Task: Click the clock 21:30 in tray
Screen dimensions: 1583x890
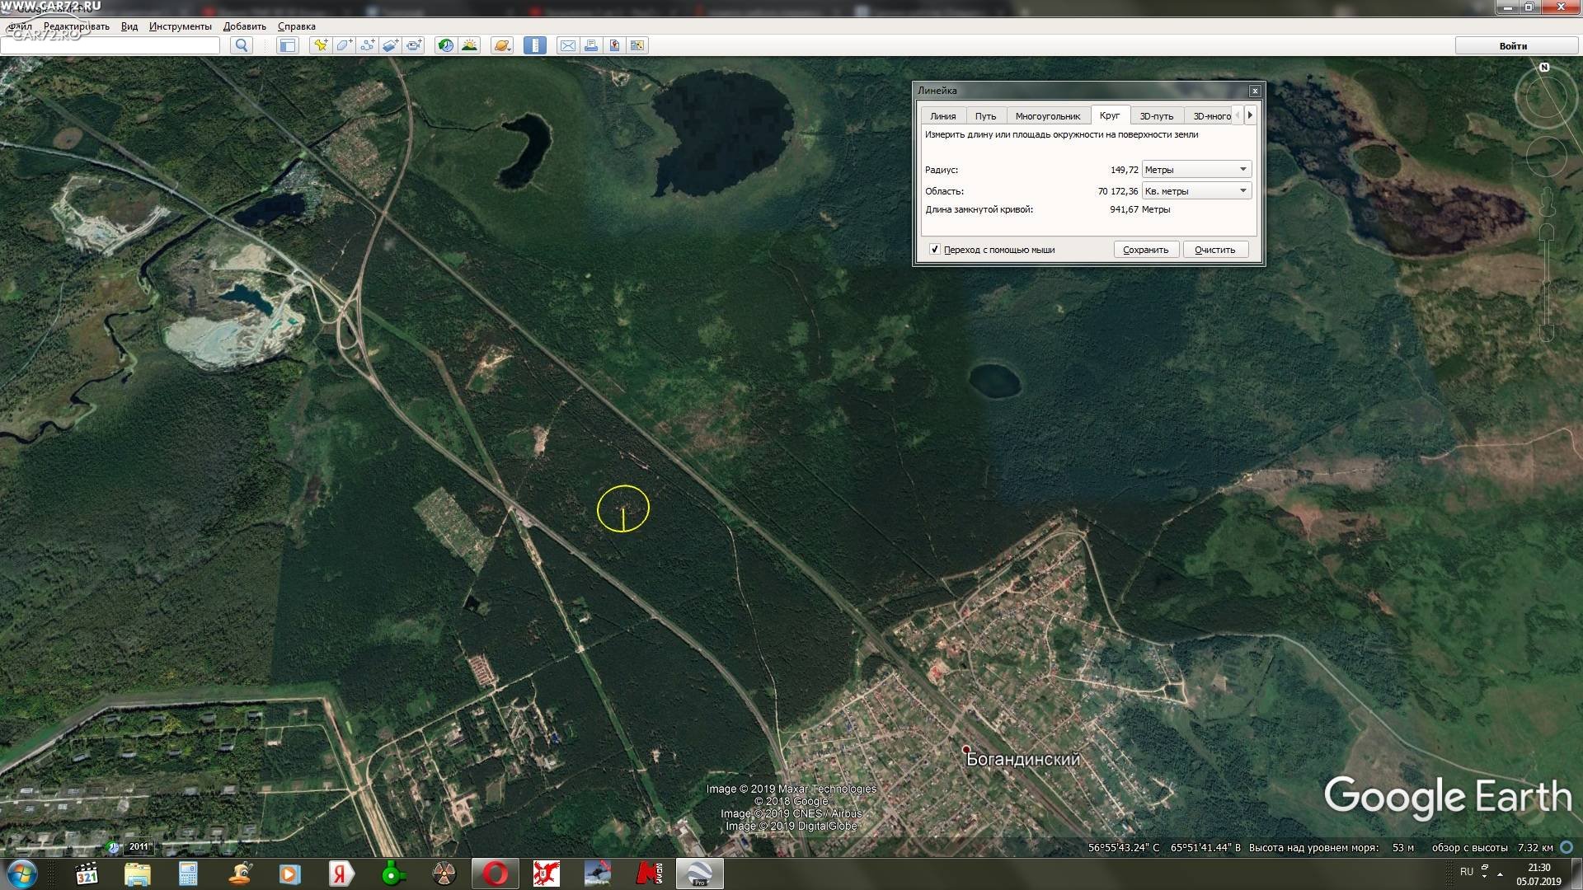Action: click(1538, 868)
